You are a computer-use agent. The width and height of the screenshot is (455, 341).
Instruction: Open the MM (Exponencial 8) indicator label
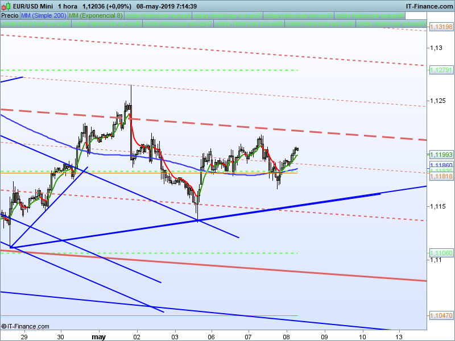coord(96,16)
